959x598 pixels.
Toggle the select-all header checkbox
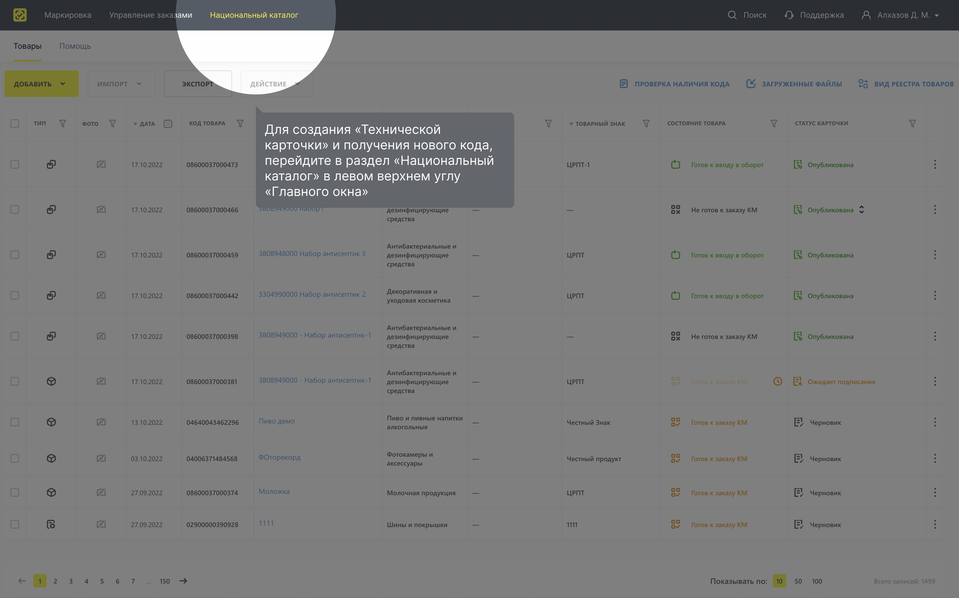(x=15, y=123)
